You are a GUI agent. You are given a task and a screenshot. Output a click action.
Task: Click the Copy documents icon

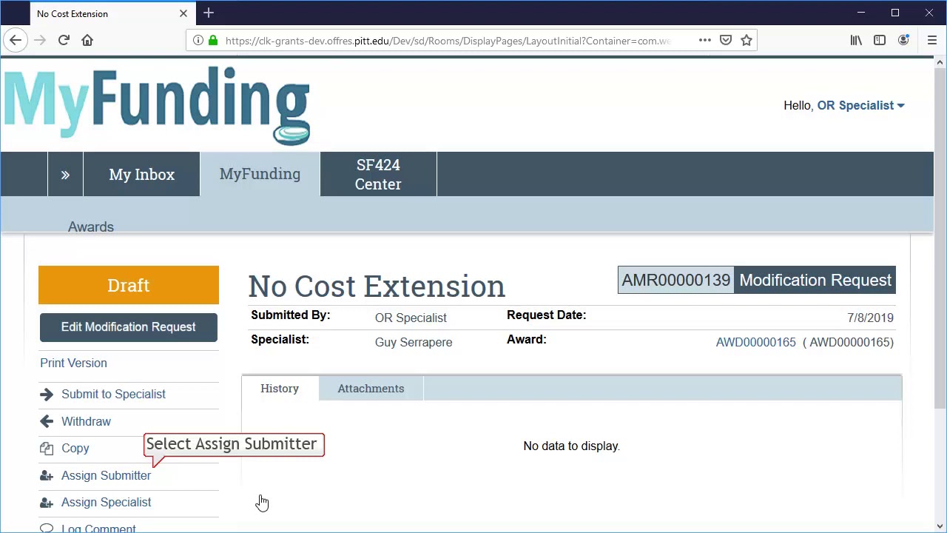click(x=47, y=449)
